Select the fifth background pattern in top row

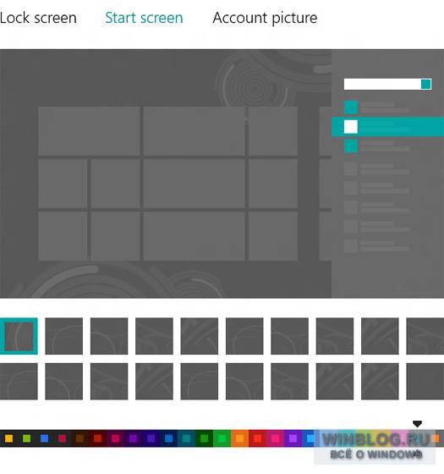(x=200, y=336)
